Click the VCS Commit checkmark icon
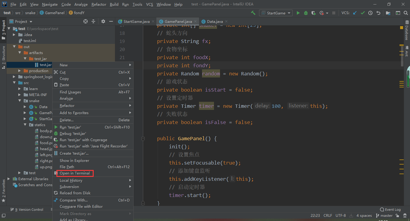 tap(363, 13)
